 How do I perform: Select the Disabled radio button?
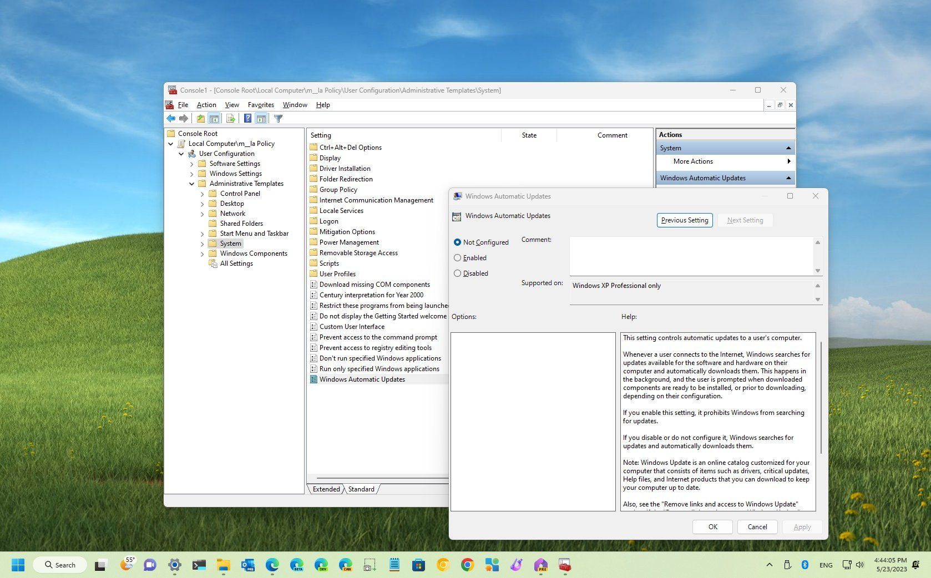[458, 273]
